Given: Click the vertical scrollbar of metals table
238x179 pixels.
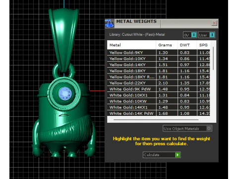Looking at the screenshot, I should [213, 58].
